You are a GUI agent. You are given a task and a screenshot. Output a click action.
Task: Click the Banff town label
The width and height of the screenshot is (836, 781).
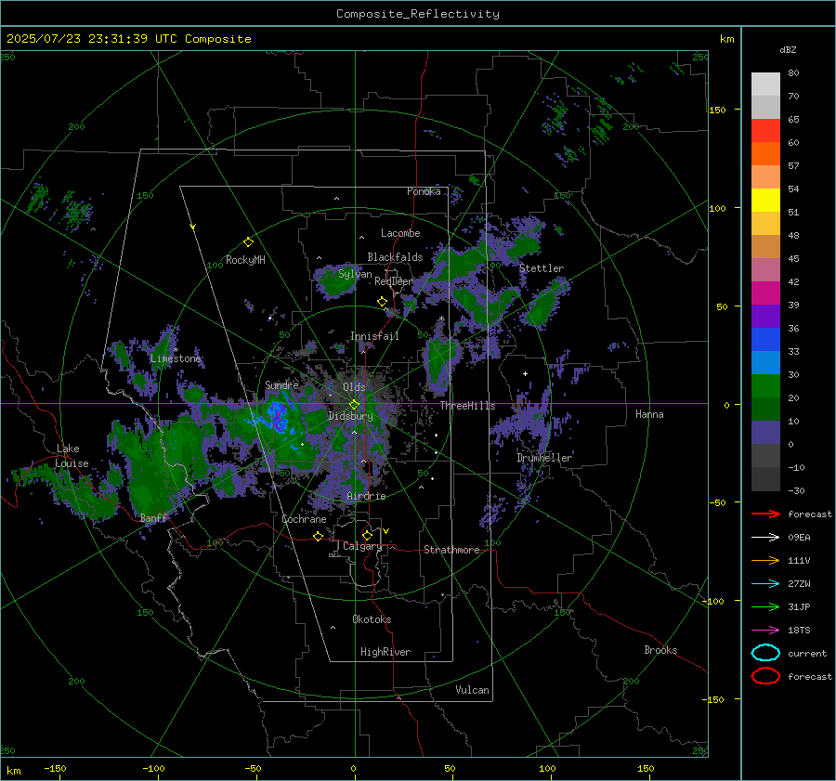[153, 517]
